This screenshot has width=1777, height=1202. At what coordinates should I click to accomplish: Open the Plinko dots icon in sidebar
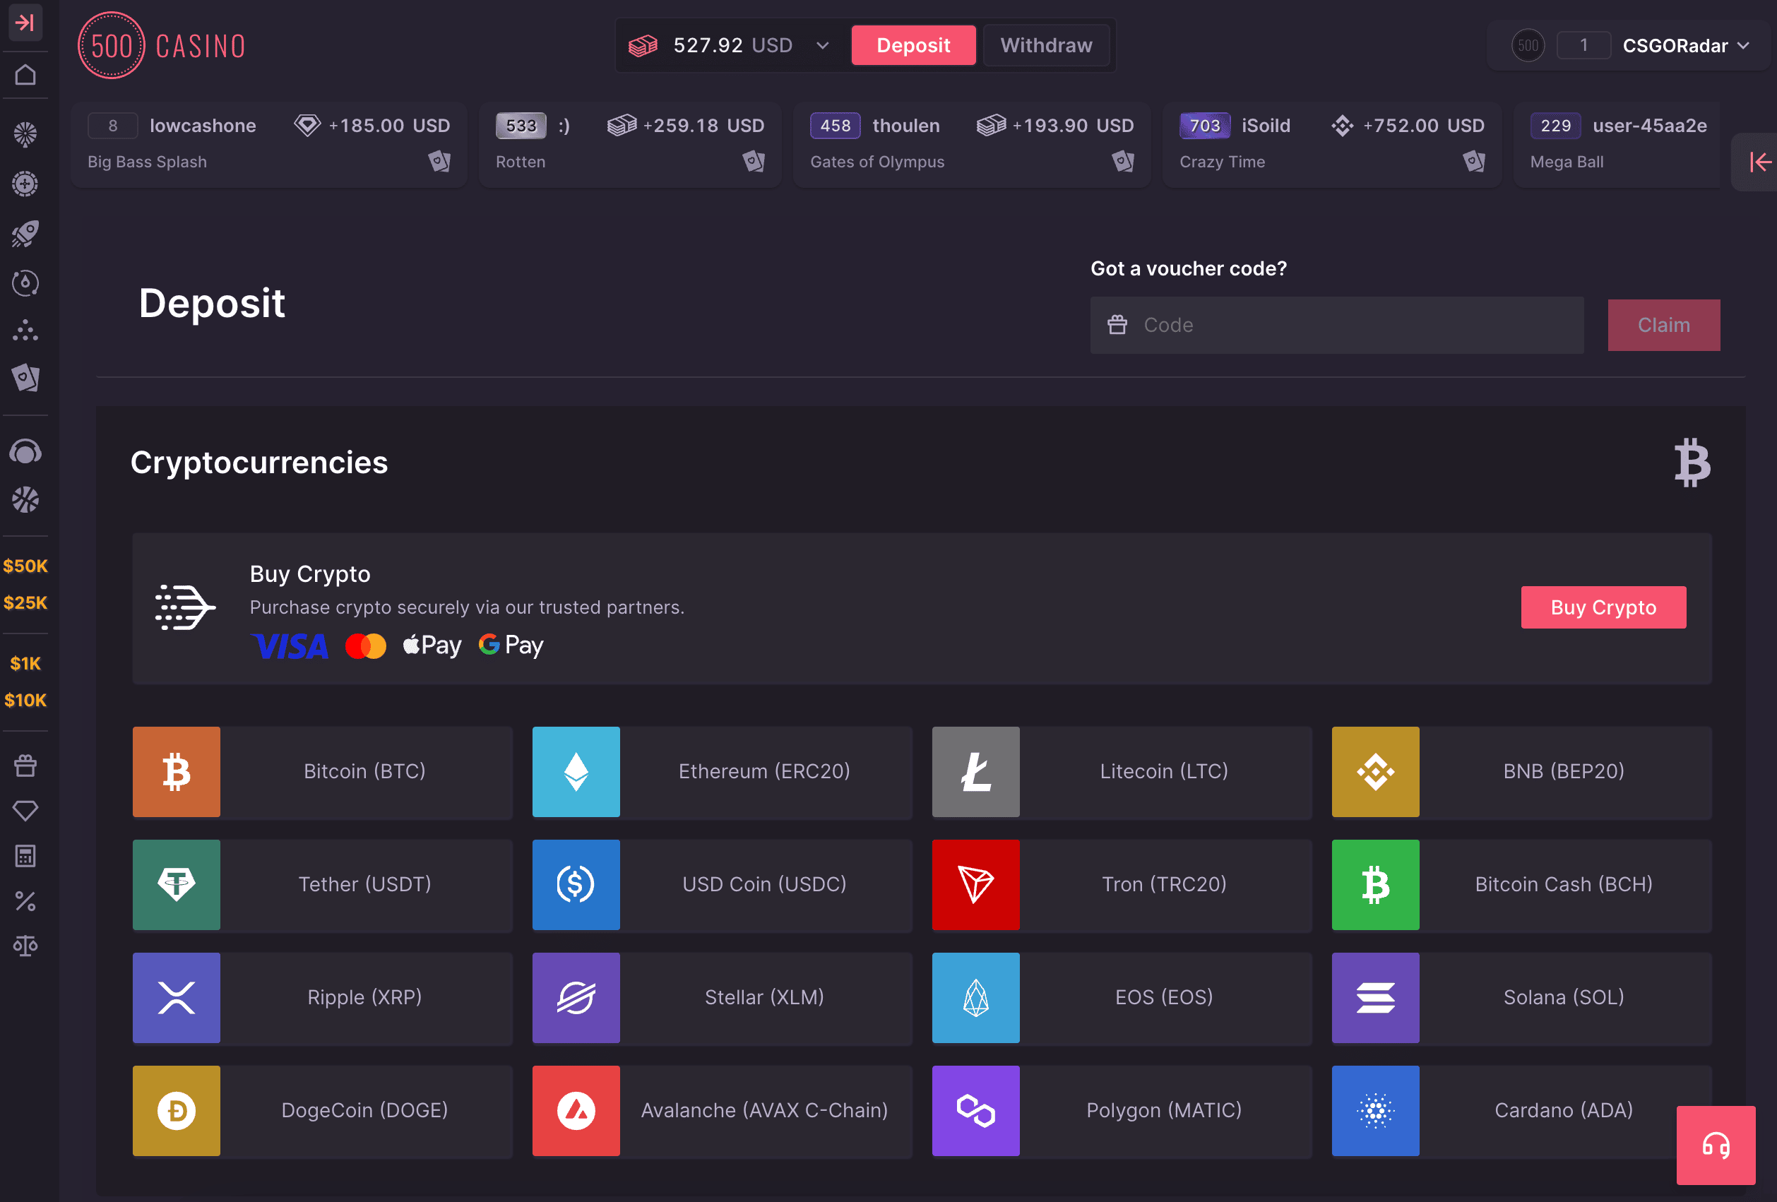click(x=25, y=331)
